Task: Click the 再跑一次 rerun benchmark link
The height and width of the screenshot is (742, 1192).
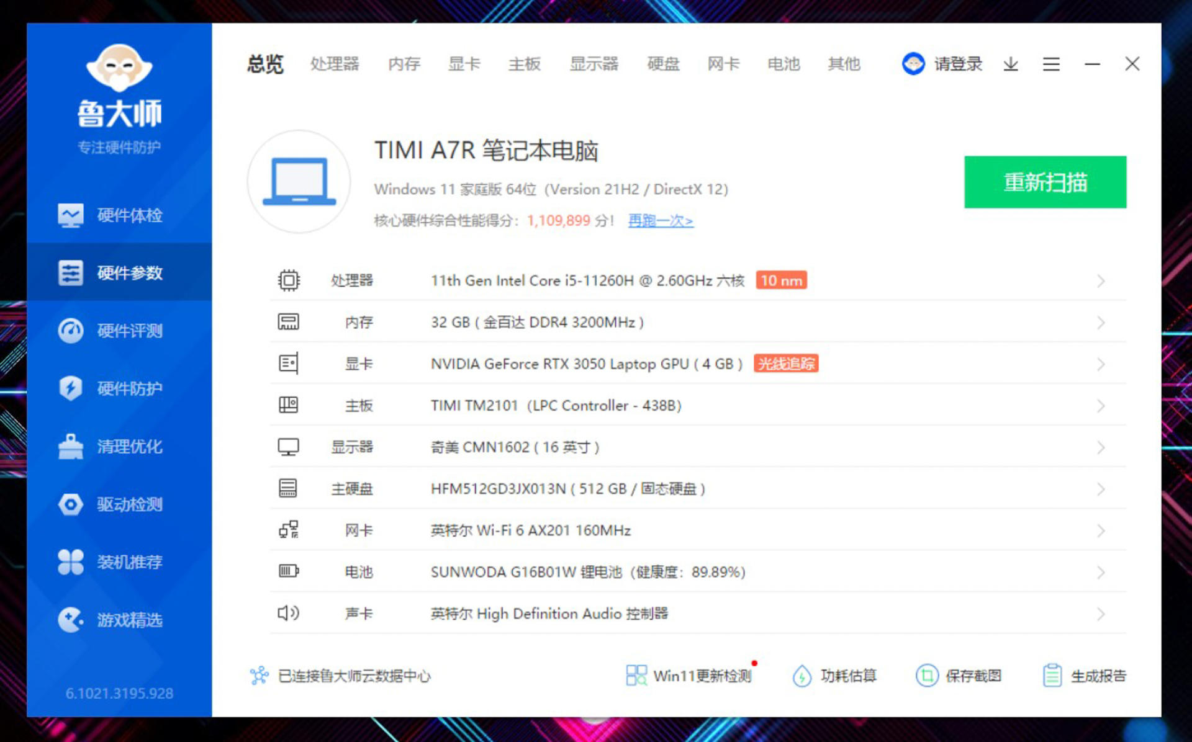Action: click(x=660, y=221)
